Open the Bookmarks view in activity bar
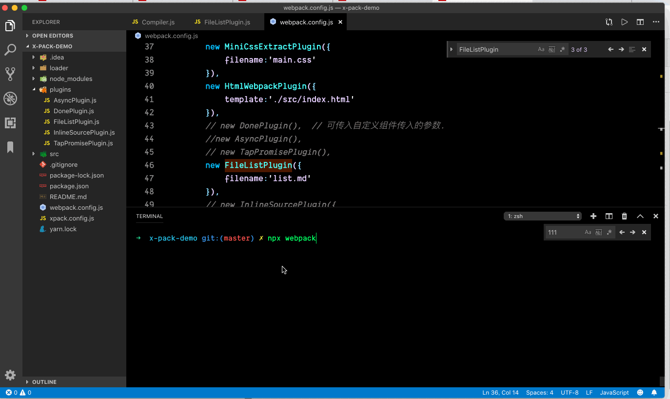Screen dimensions: 670x399 (x=10, y=147)
